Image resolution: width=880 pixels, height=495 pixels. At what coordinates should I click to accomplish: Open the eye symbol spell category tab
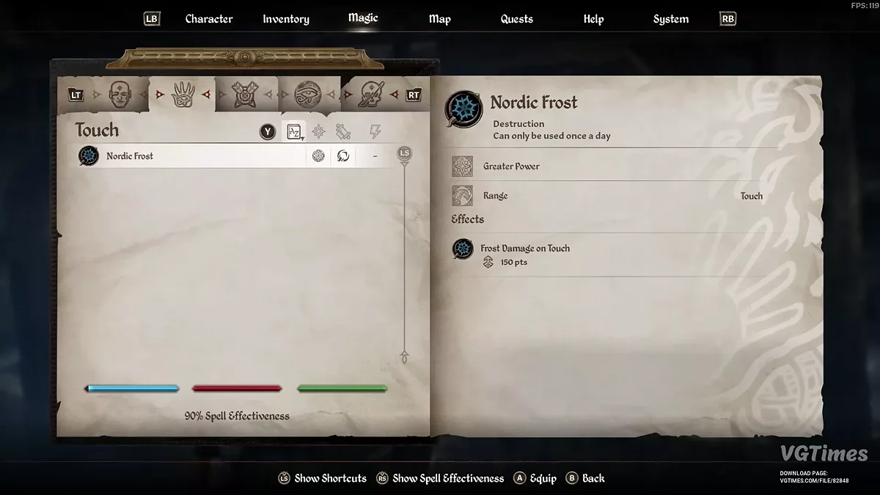(308, 95)
